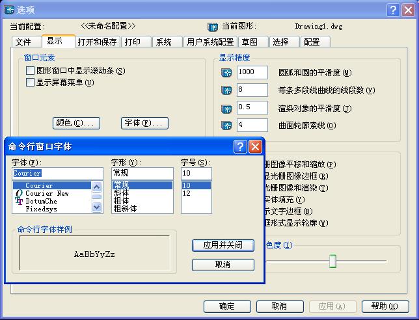Select Fixedsys font
The width and height of the screenshot is (419, 320).
(52, 209)
